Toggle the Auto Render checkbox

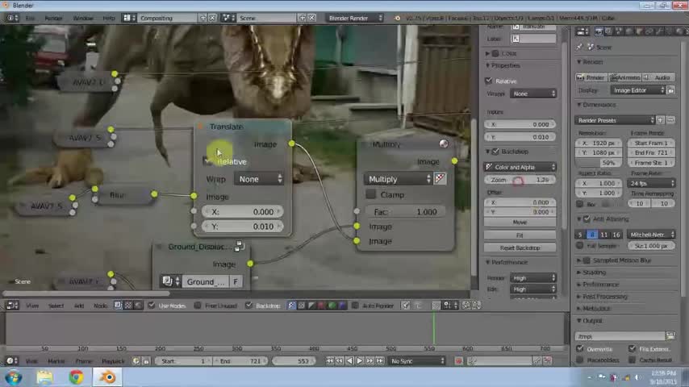356,306
